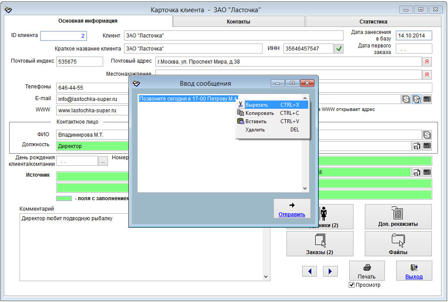
Task: Click the Комментарий scroll-down arrow
Action: pyautogui.click(x=266, y=277)
